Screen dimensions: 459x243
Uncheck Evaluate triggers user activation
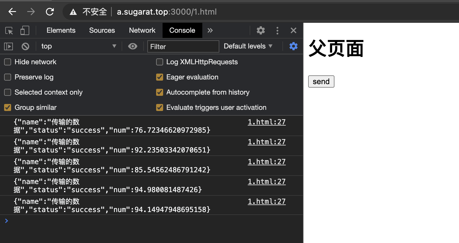(160, 107)
